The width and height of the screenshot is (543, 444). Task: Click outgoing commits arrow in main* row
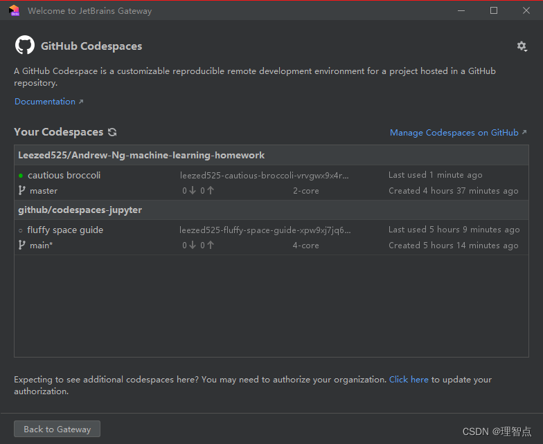[211, 245]
